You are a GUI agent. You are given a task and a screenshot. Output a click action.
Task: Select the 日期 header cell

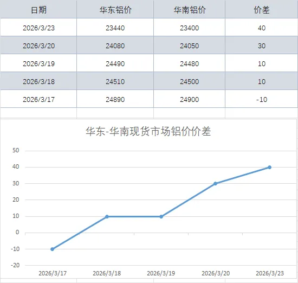click(38, 10)
